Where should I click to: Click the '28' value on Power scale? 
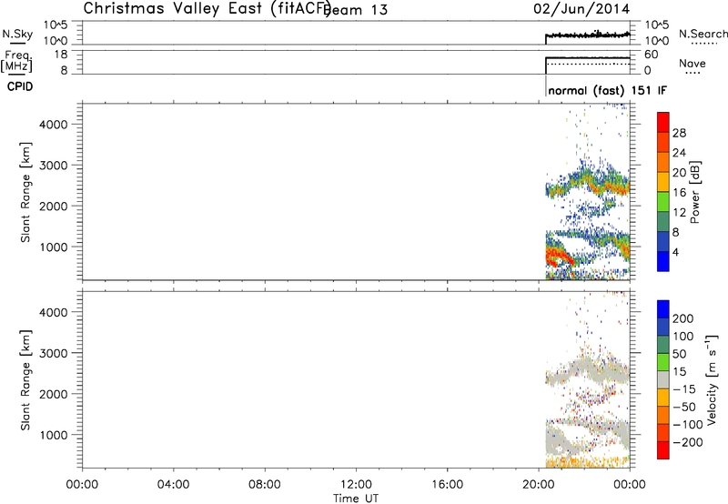pyautogui.click(x=679, y=133)
